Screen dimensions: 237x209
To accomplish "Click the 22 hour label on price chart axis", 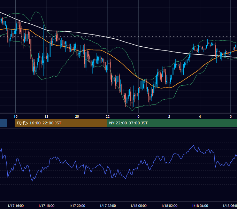I will tap(108, 117).
